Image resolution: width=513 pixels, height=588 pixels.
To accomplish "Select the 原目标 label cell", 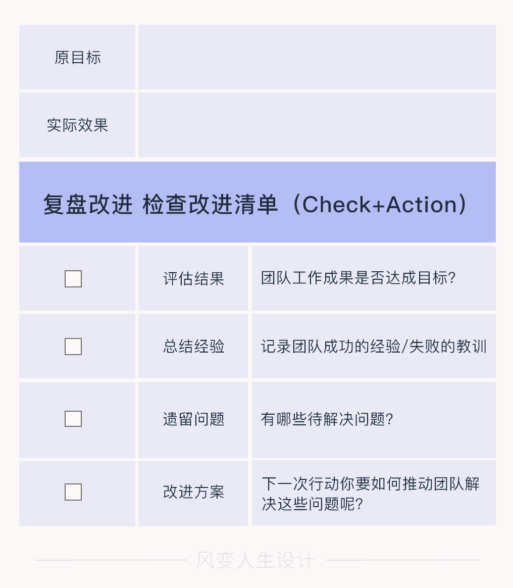I will (x=77, y=57).
